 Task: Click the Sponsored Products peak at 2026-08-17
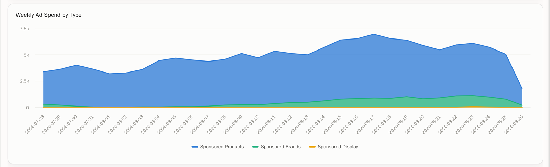pyautogui.click(x=374, y=34)
